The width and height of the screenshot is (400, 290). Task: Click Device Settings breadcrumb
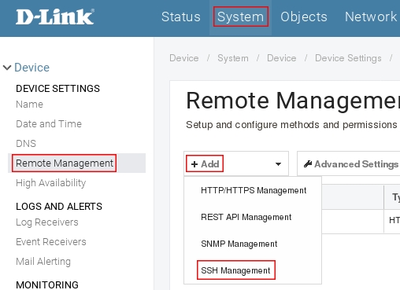[348, 58]
